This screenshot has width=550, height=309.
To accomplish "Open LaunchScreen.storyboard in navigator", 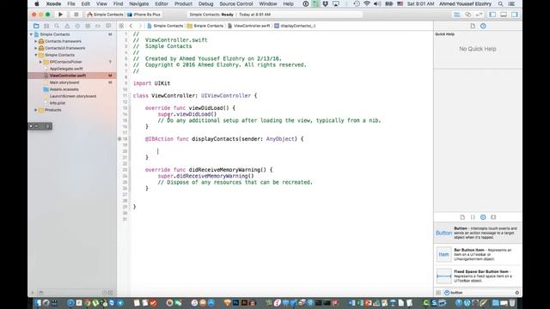I will [72, 96].
